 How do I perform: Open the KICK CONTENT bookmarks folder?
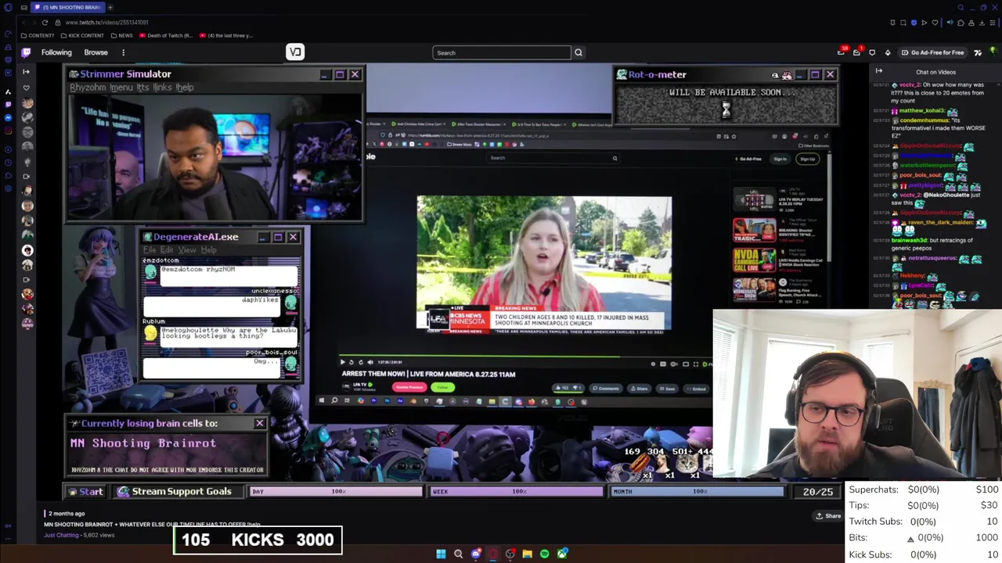(x=82, y=35)
